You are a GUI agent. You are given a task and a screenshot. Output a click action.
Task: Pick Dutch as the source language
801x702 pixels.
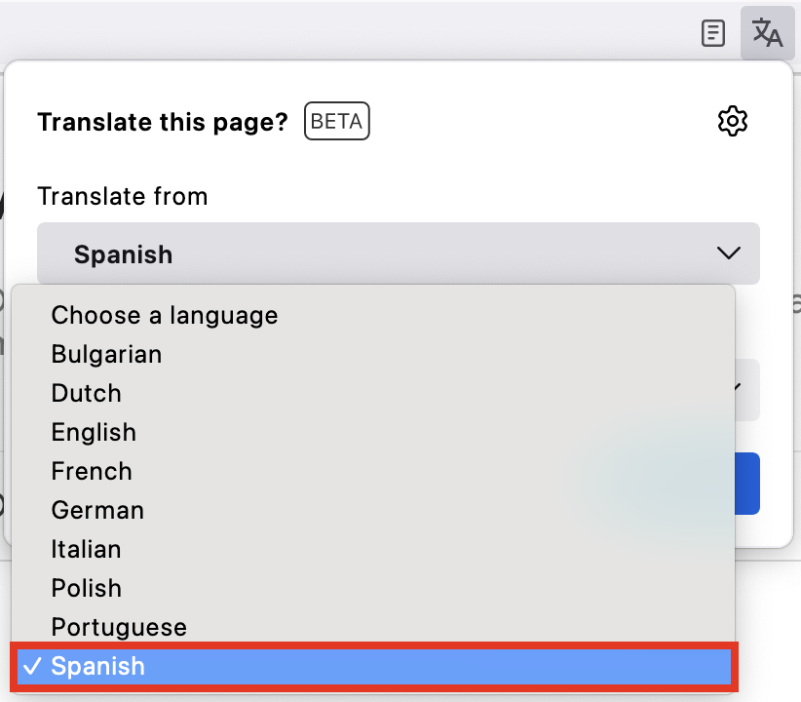click(x=86, y=393)
